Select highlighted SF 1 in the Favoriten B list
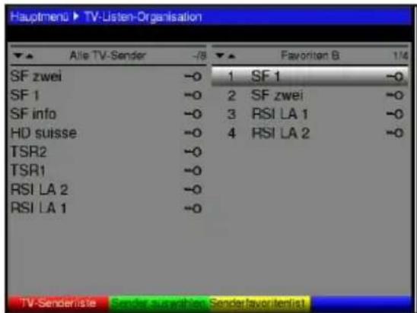Viewport: 417px width, 313px height. [310, 77]
